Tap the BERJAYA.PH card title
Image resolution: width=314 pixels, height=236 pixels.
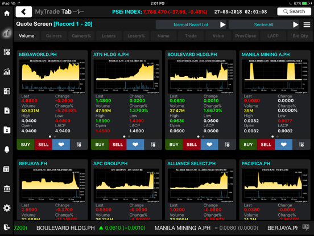pos(33,164)
